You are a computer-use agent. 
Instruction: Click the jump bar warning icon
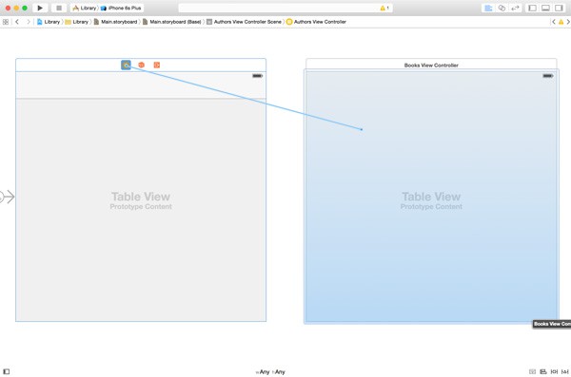coord(561,22)
